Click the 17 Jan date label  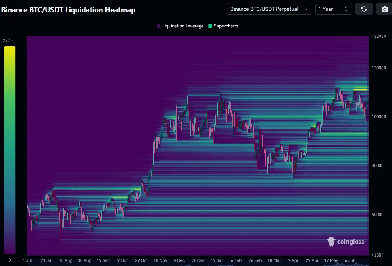click(x=217, y=260)
